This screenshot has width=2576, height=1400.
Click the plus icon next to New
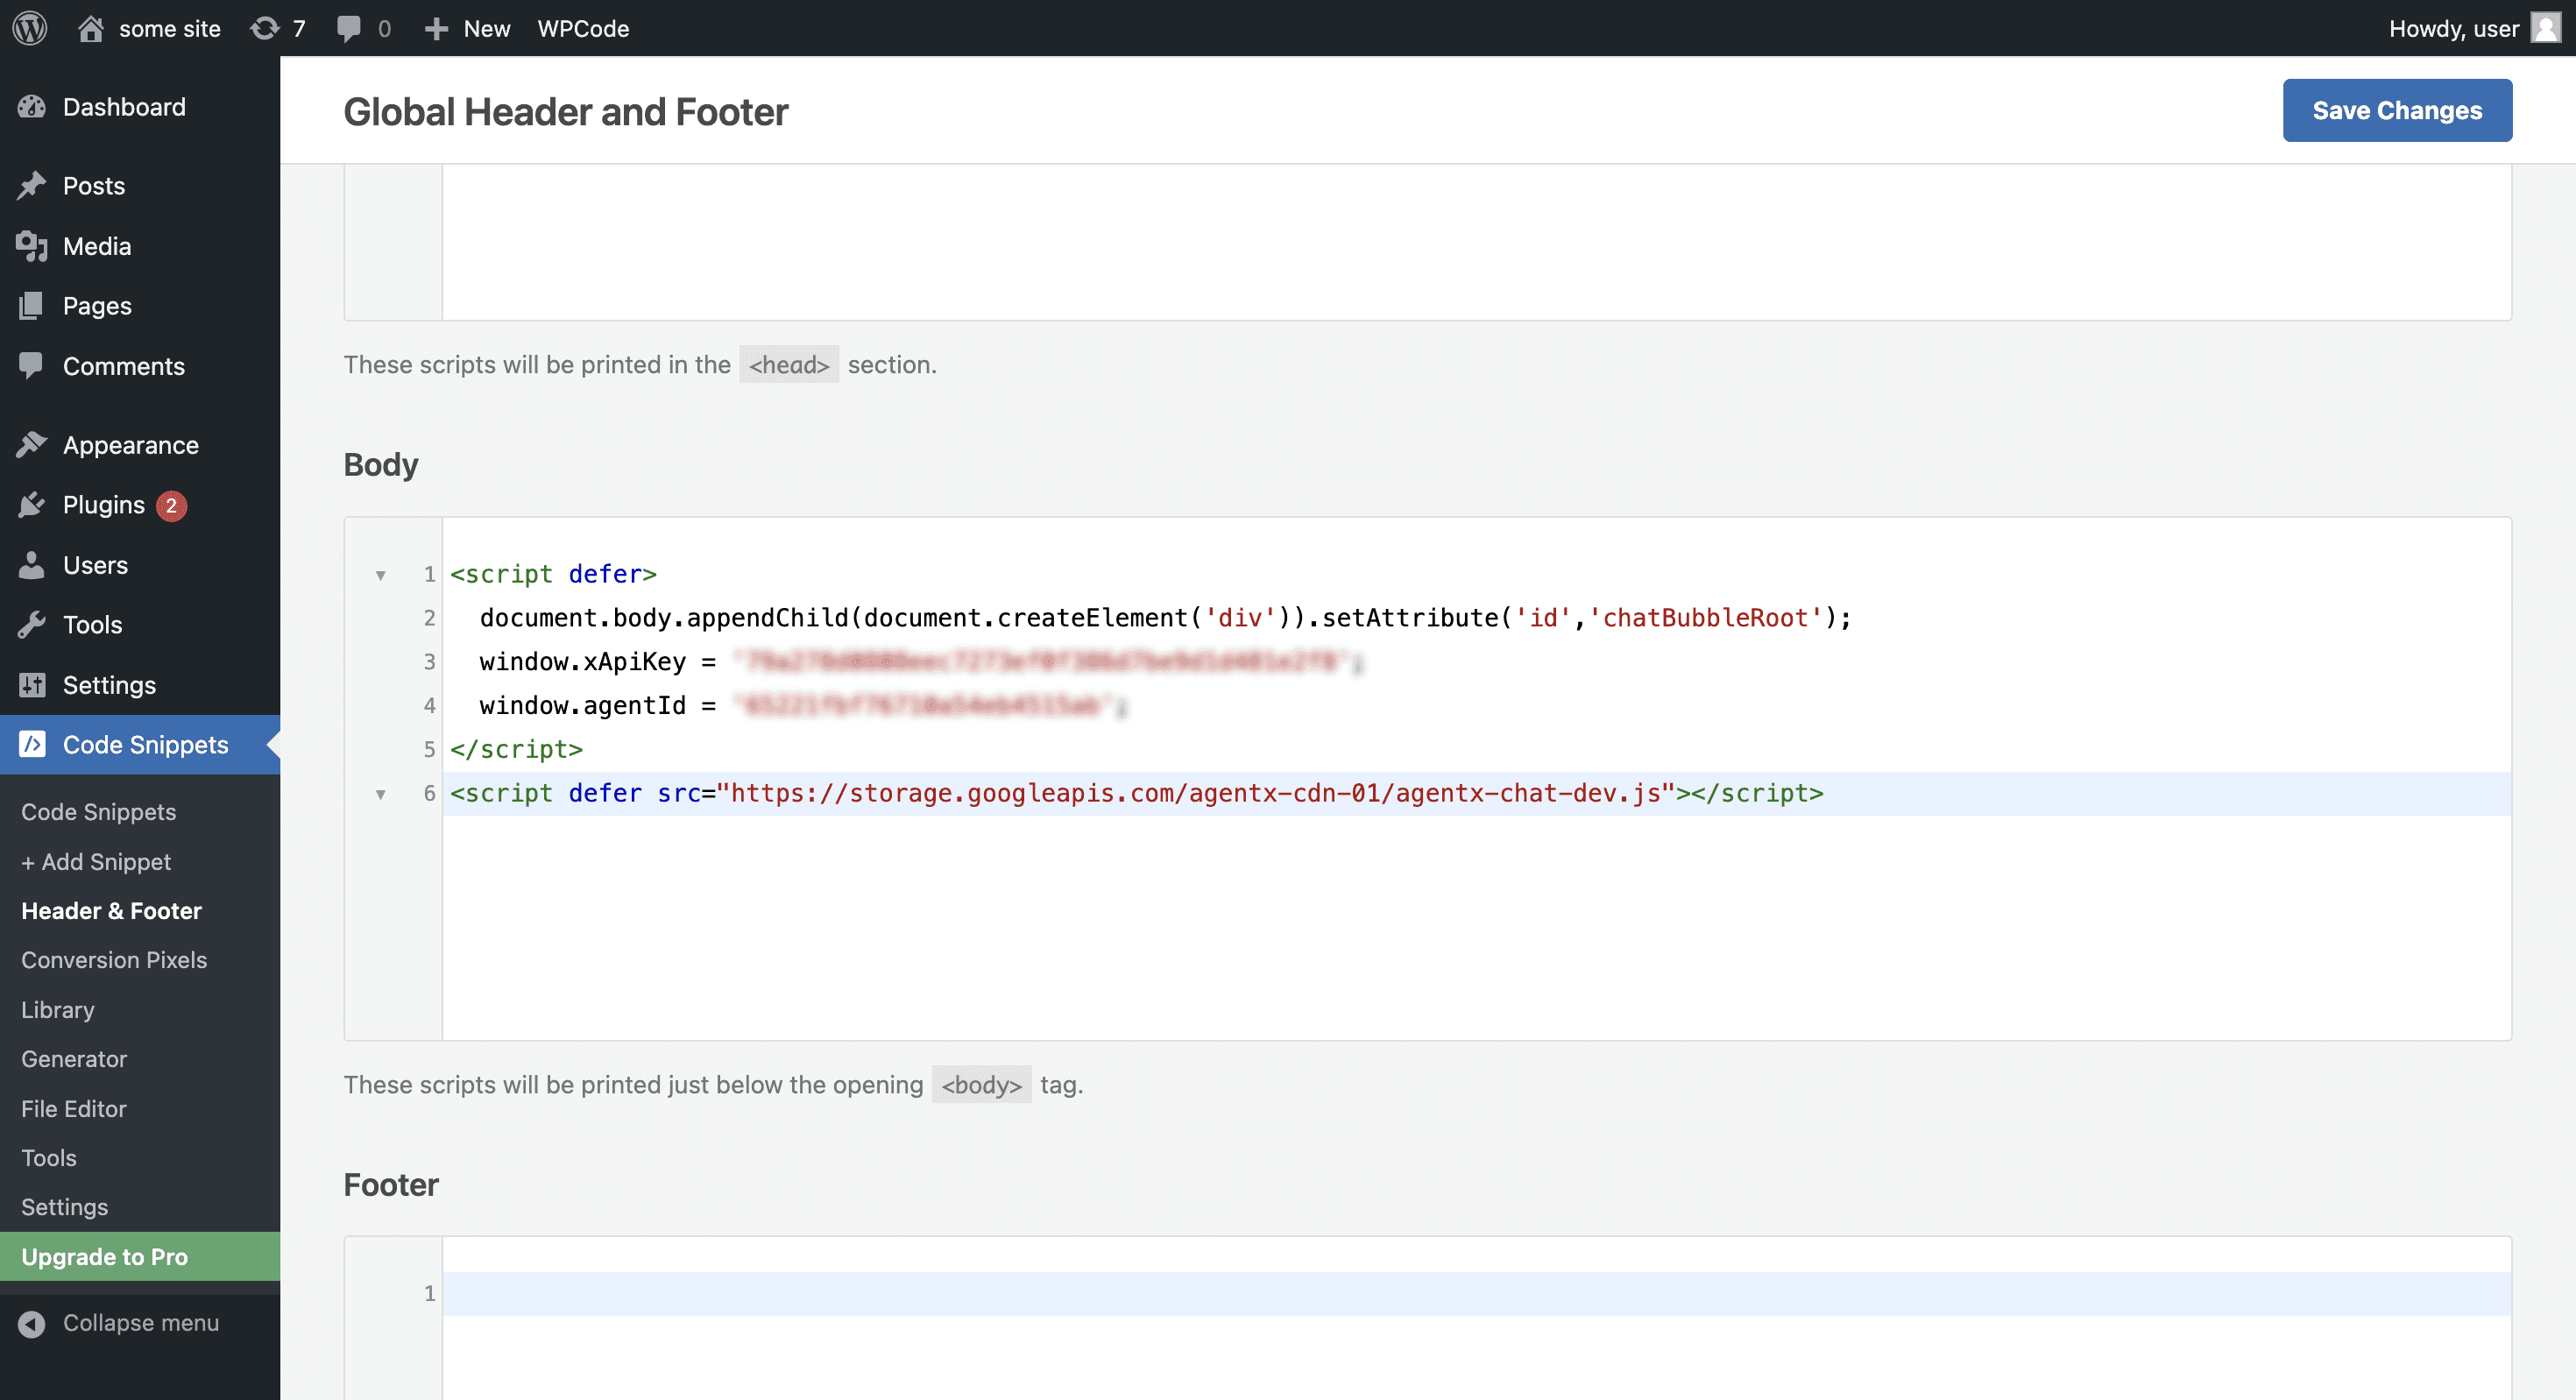click(x=436, y=29)
